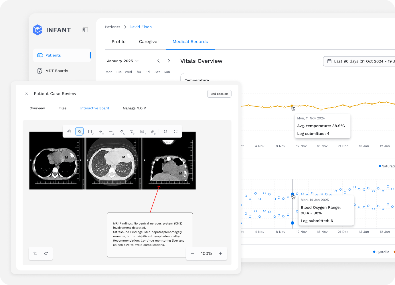Select the eraser tool
Viewport: 395px width, 285px height.
point(153,132)
